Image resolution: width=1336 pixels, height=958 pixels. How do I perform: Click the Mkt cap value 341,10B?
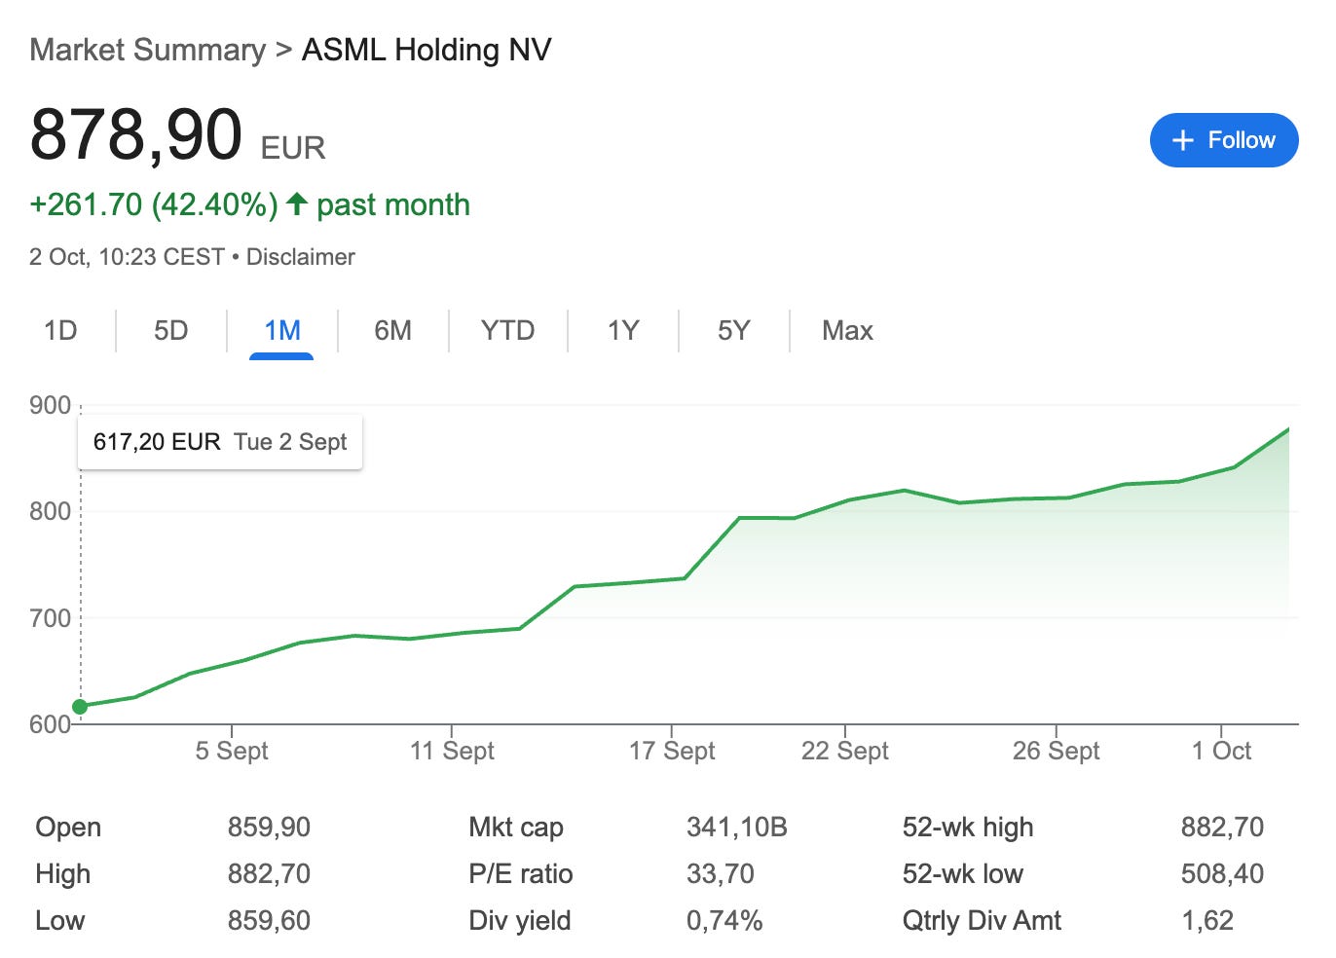pyautogui.click(x=737, y=828)
